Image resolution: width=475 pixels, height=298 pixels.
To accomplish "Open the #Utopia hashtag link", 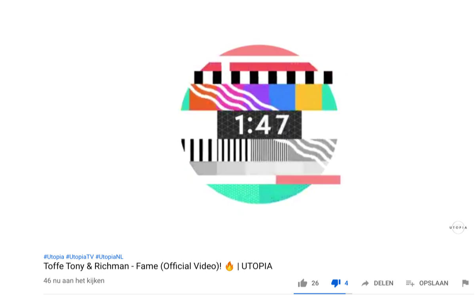I will (54, 257).
